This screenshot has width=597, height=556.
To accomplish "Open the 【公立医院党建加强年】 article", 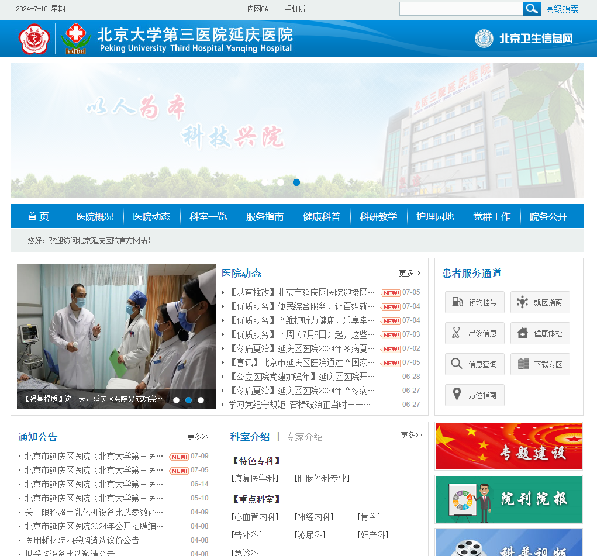I will [302, 377].
